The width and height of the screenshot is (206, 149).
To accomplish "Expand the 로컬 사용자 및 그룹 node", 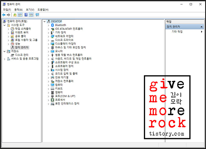I will point(8,40).
